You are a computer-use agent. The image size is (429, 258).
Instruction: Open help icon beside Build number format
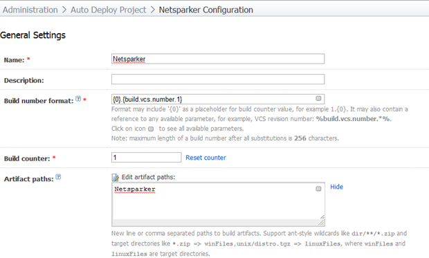click(x=78, y=99)
